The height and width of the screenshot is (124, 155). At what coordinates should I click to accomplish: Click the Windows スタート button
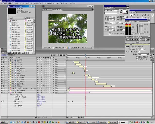point(4,122)
